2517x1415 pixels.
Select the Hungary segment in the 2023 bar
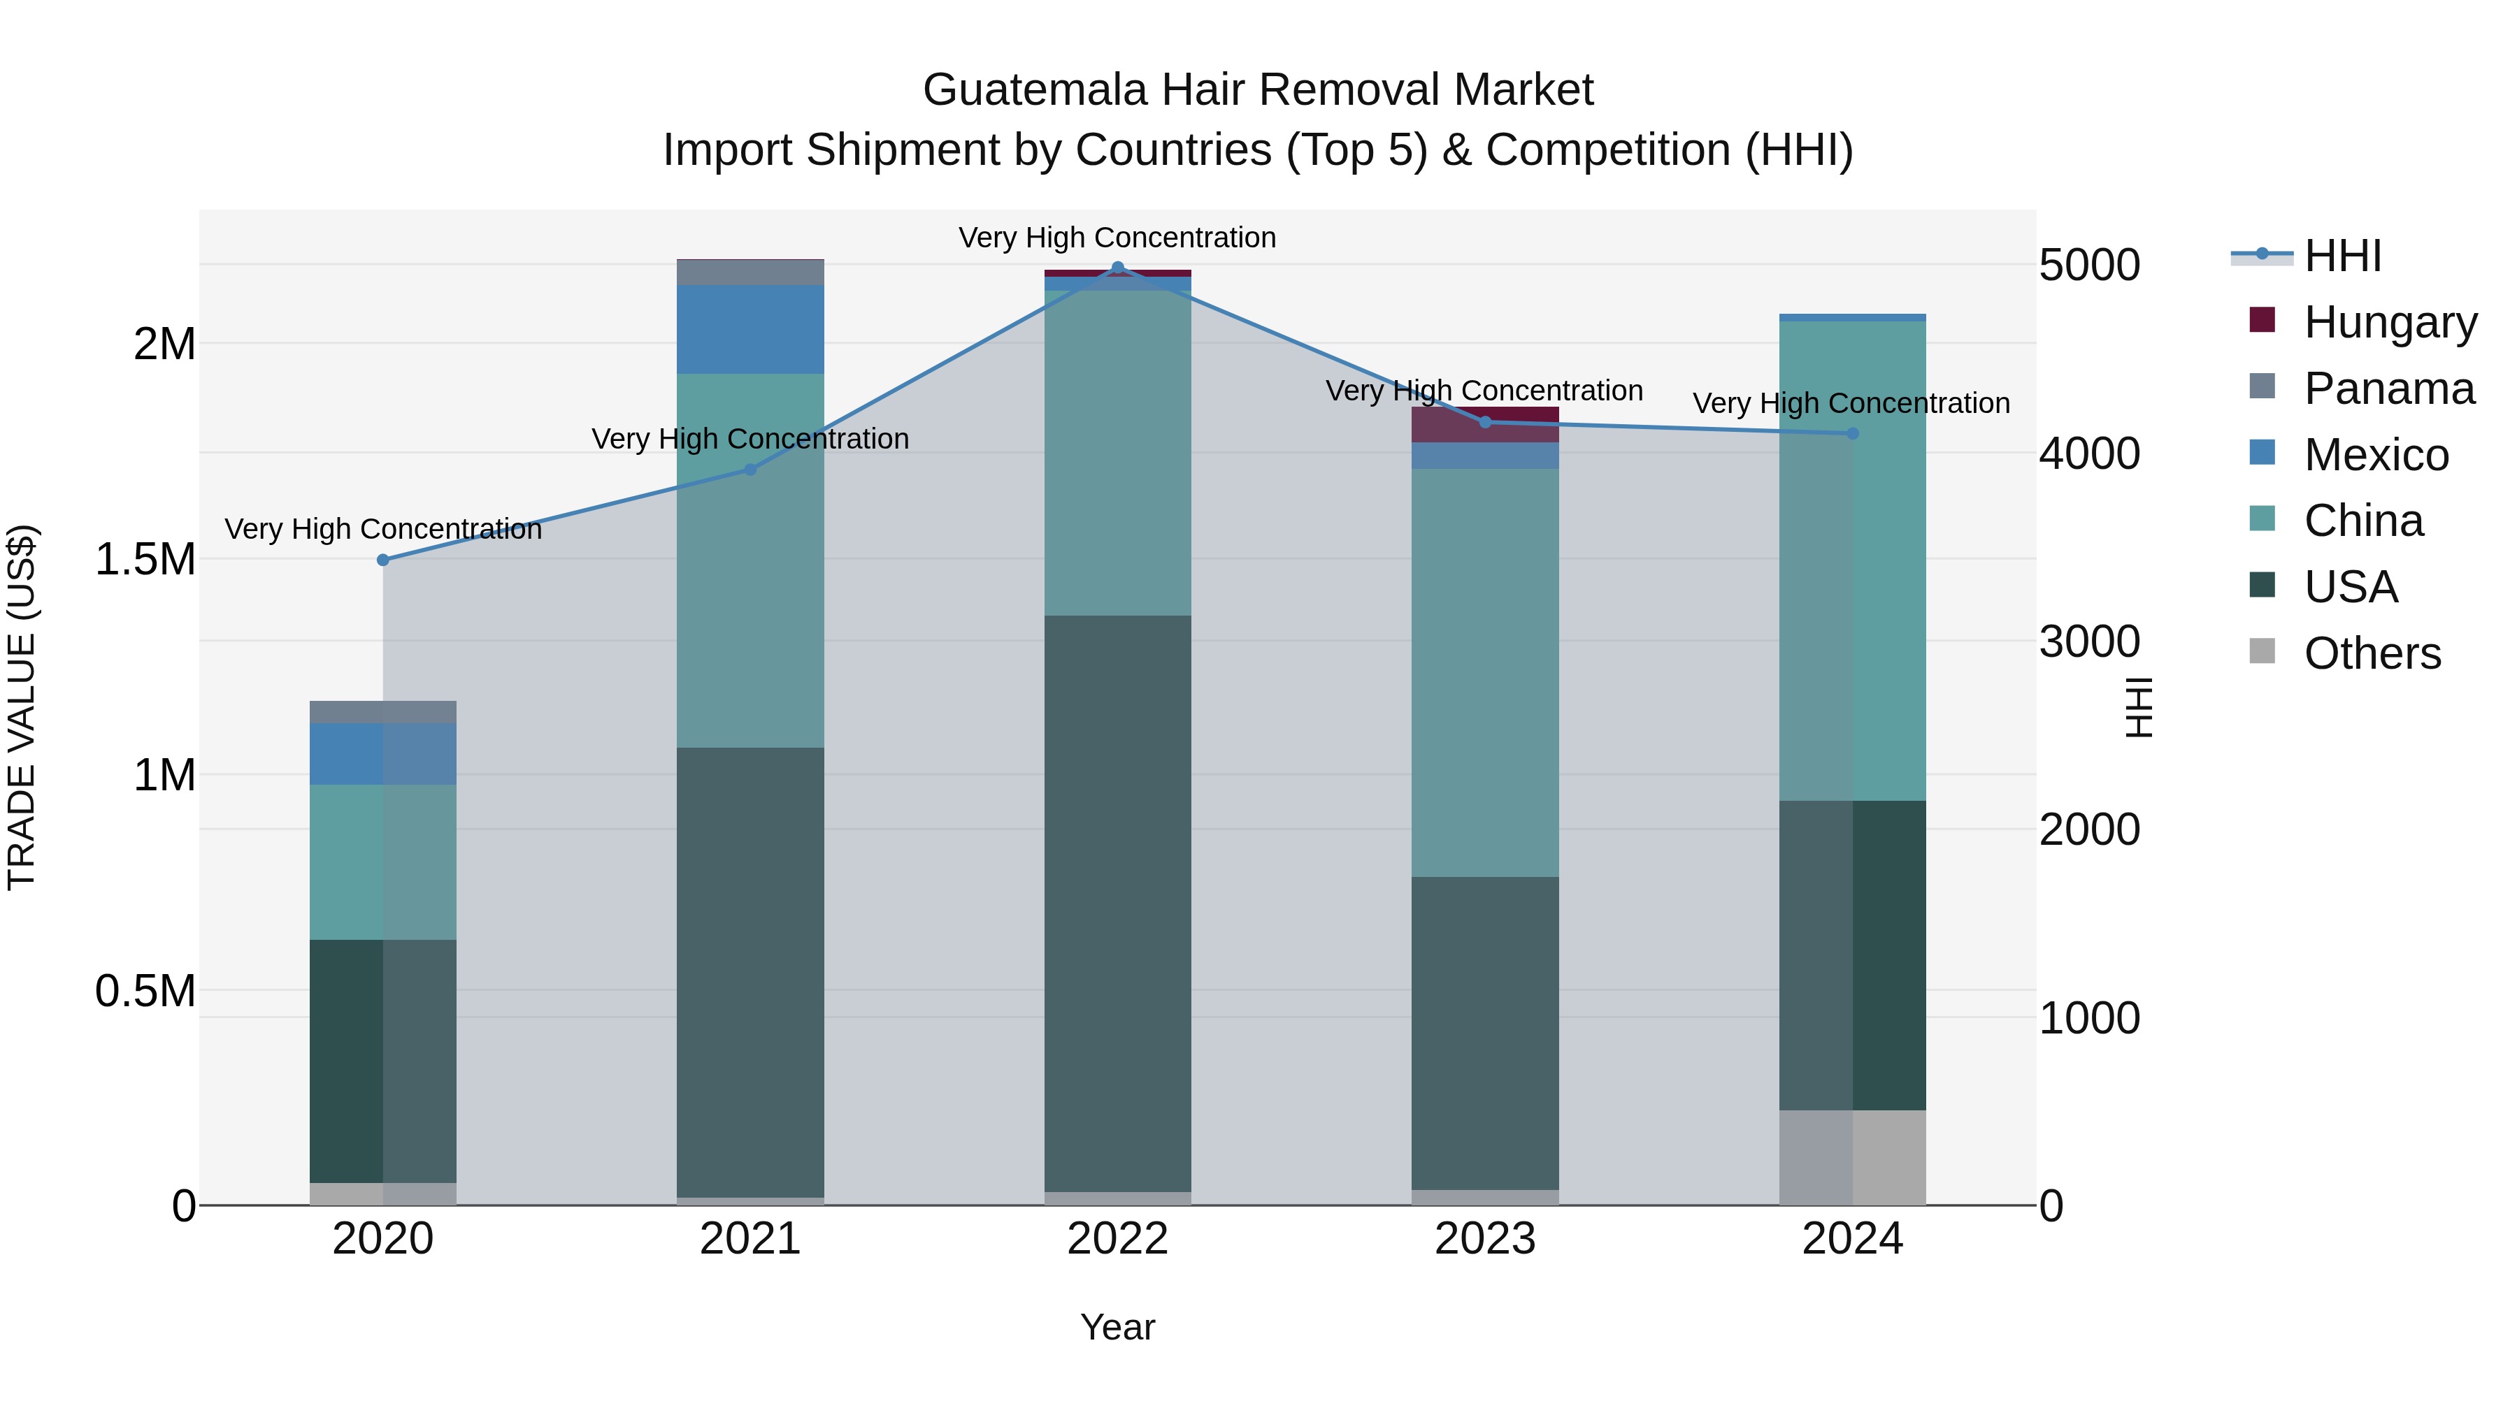point(1485,425)
